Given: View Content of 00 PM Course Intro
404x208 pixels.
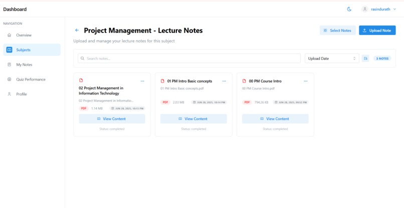Looking at the screenshot, I should (x=275, y=119).
